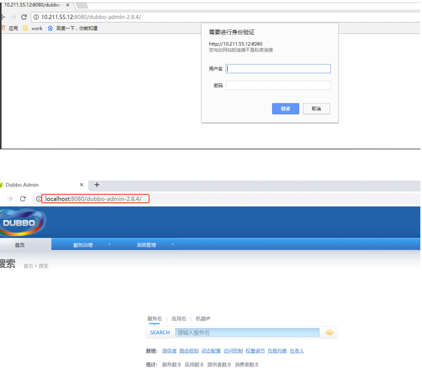
Task: Open the 路由规则 link
Action: pos(189,351)
